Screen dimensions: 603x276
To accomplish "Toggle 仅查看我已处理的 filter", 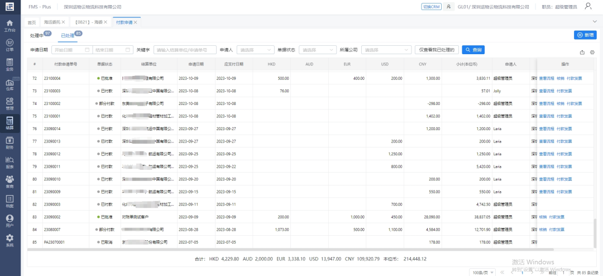I will click(437, 50).
